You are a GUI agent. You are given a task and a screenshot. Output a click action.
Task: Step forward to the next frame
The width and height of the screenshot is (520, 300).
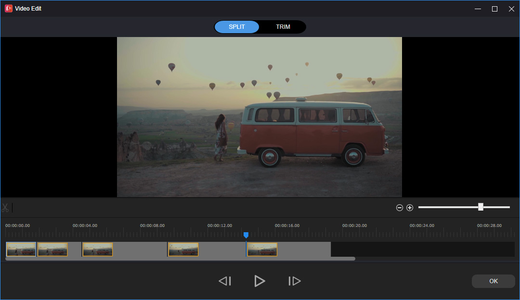point(295,281)
